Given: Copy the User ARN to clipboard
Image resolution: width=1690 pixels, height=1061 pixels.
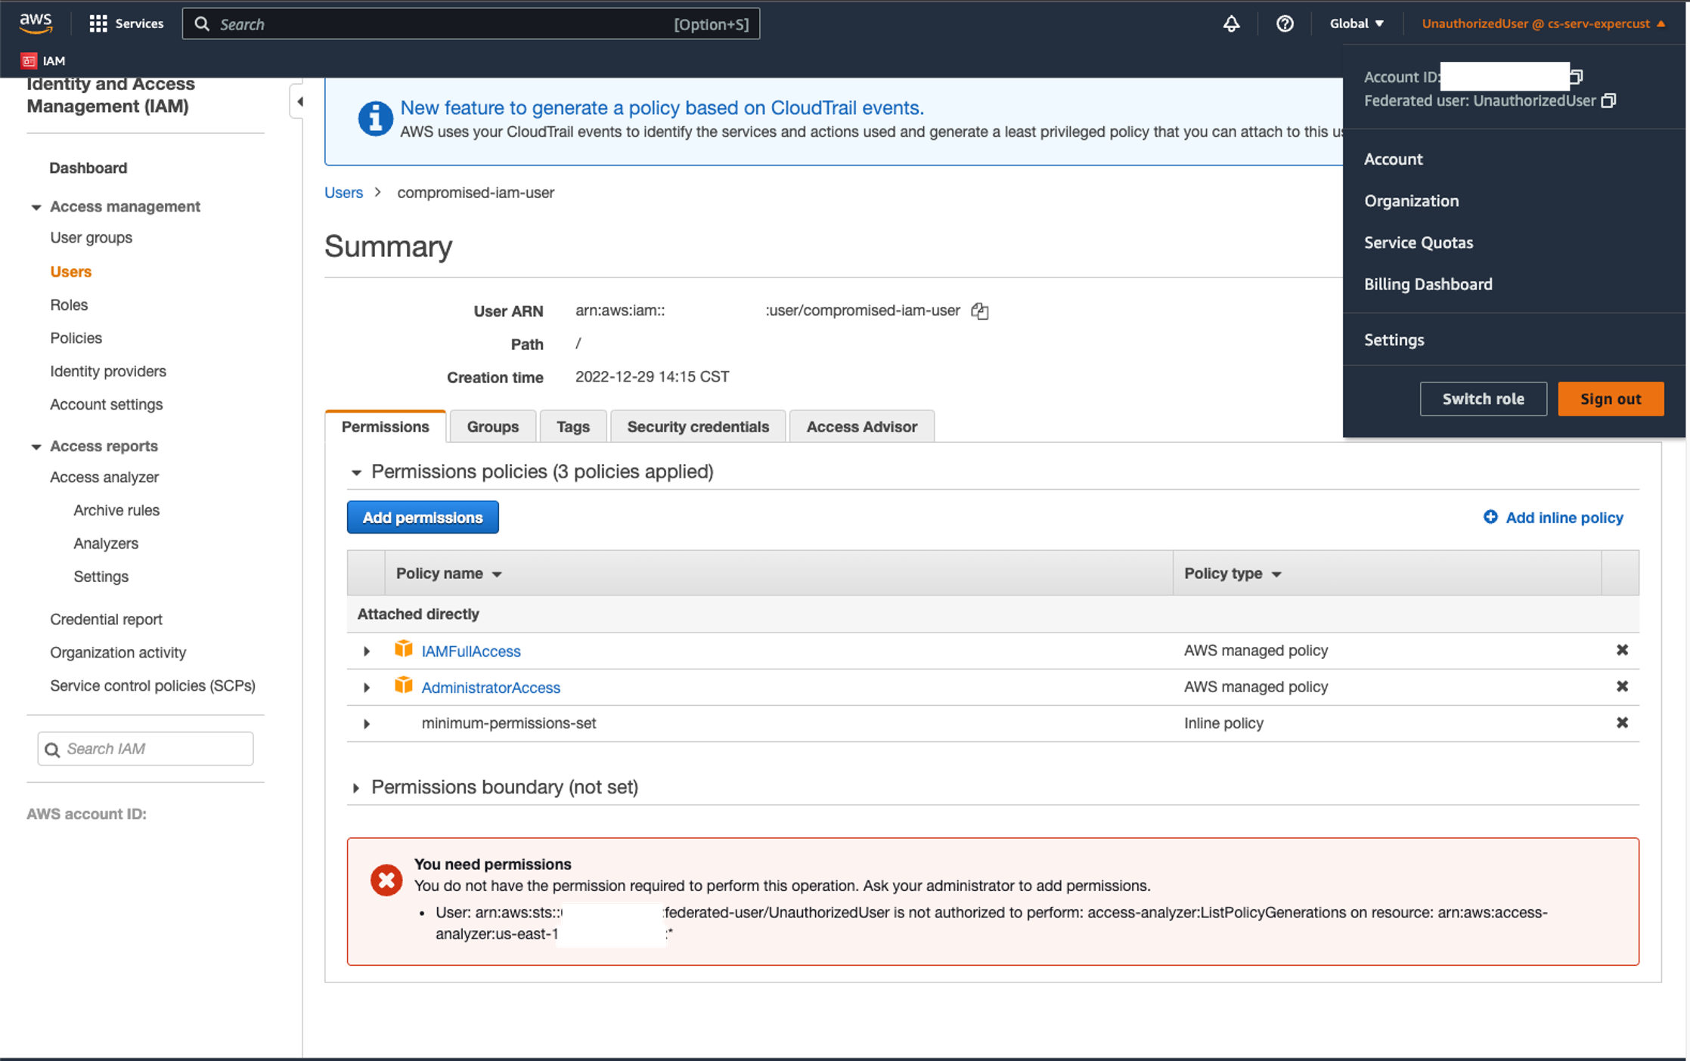Looking at the screenshot, I should [x=980, y=311].
